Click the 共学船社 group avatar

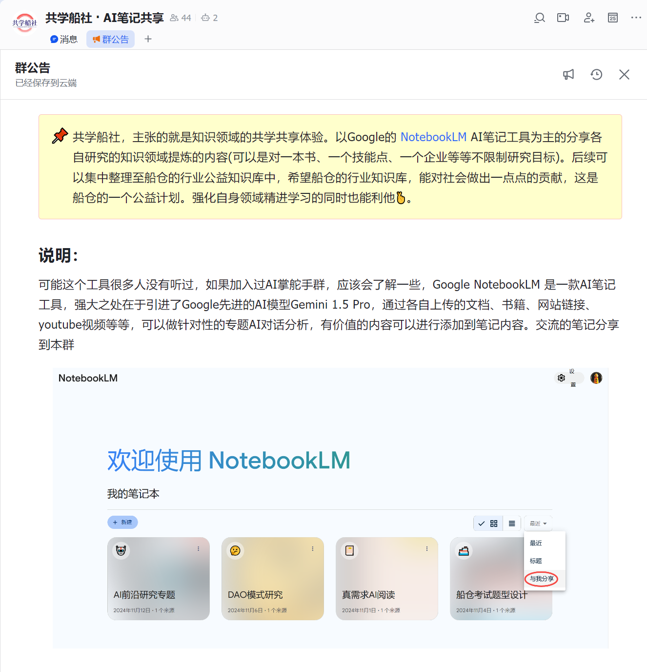point(24,23)
